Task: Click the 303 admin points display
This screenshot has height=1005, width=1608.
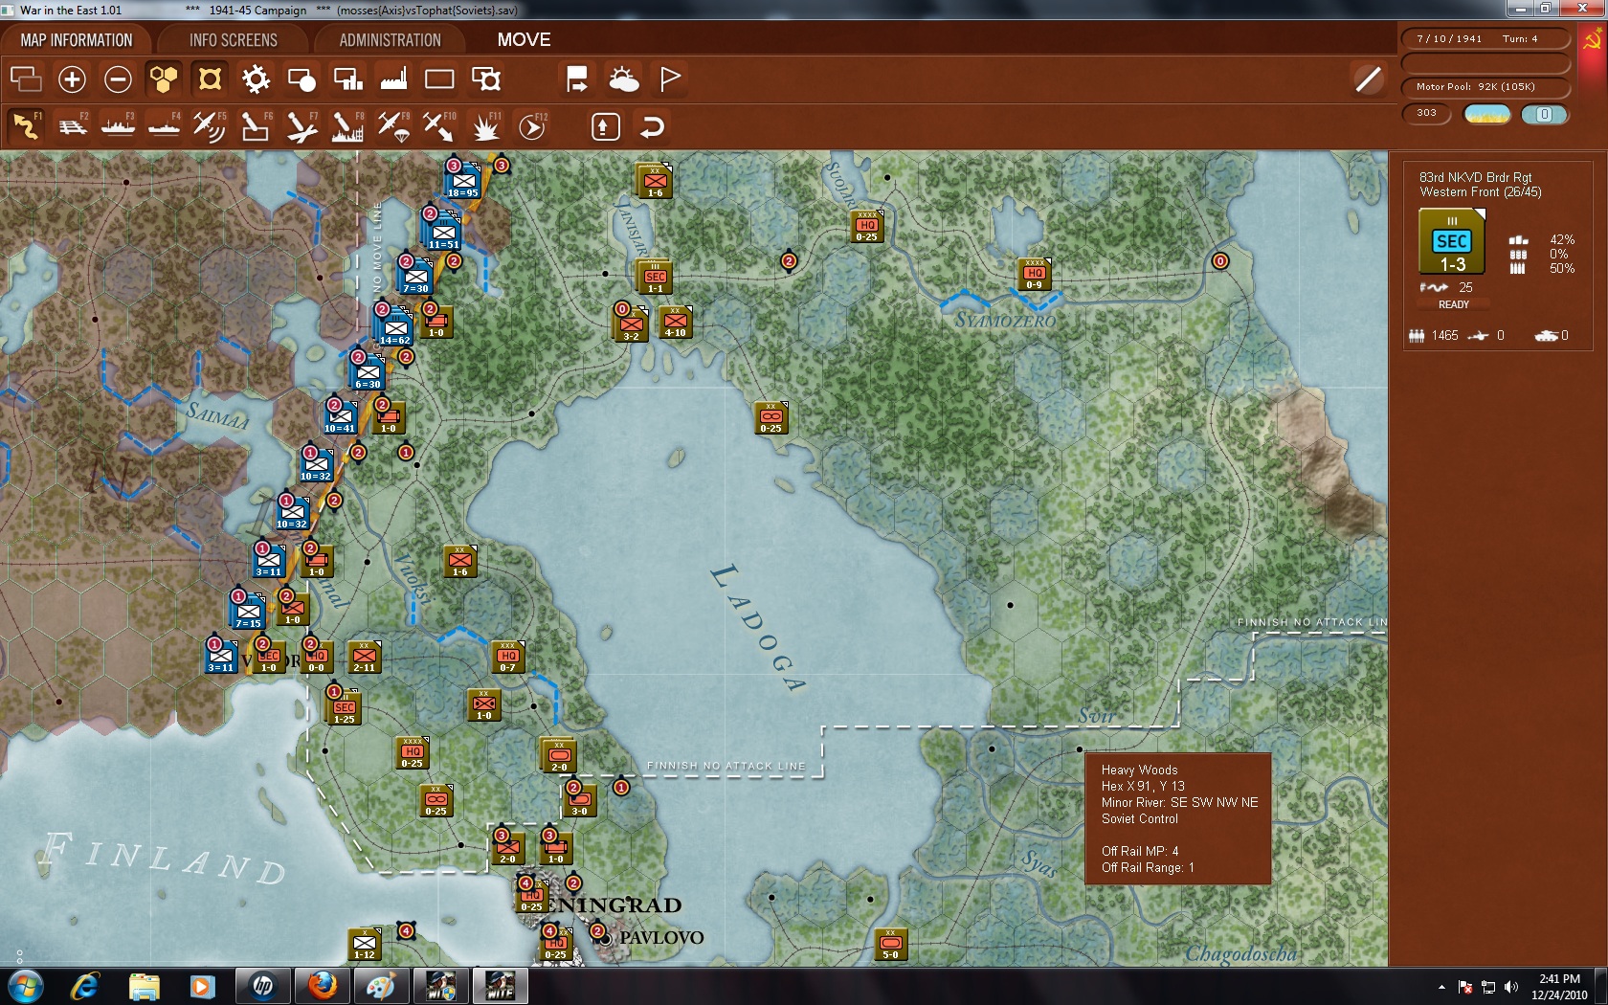Action: tap(1427, 114)
